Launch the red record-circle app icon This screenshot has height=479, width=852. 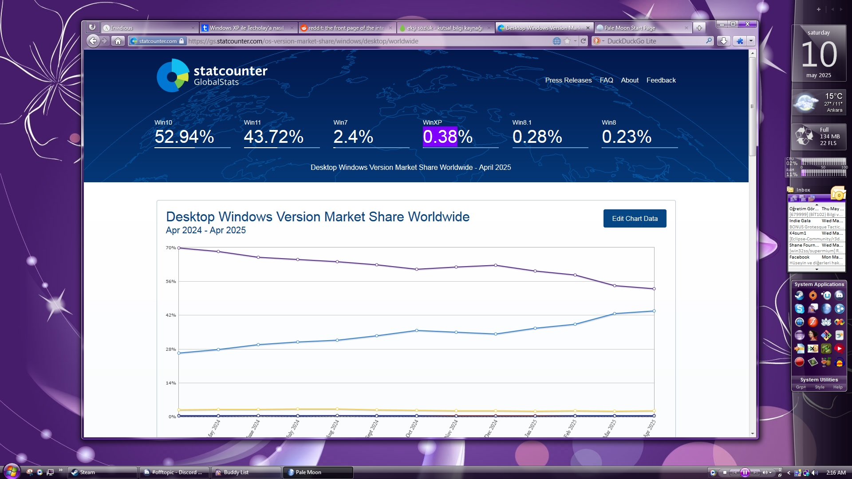(x=799, y=362)
